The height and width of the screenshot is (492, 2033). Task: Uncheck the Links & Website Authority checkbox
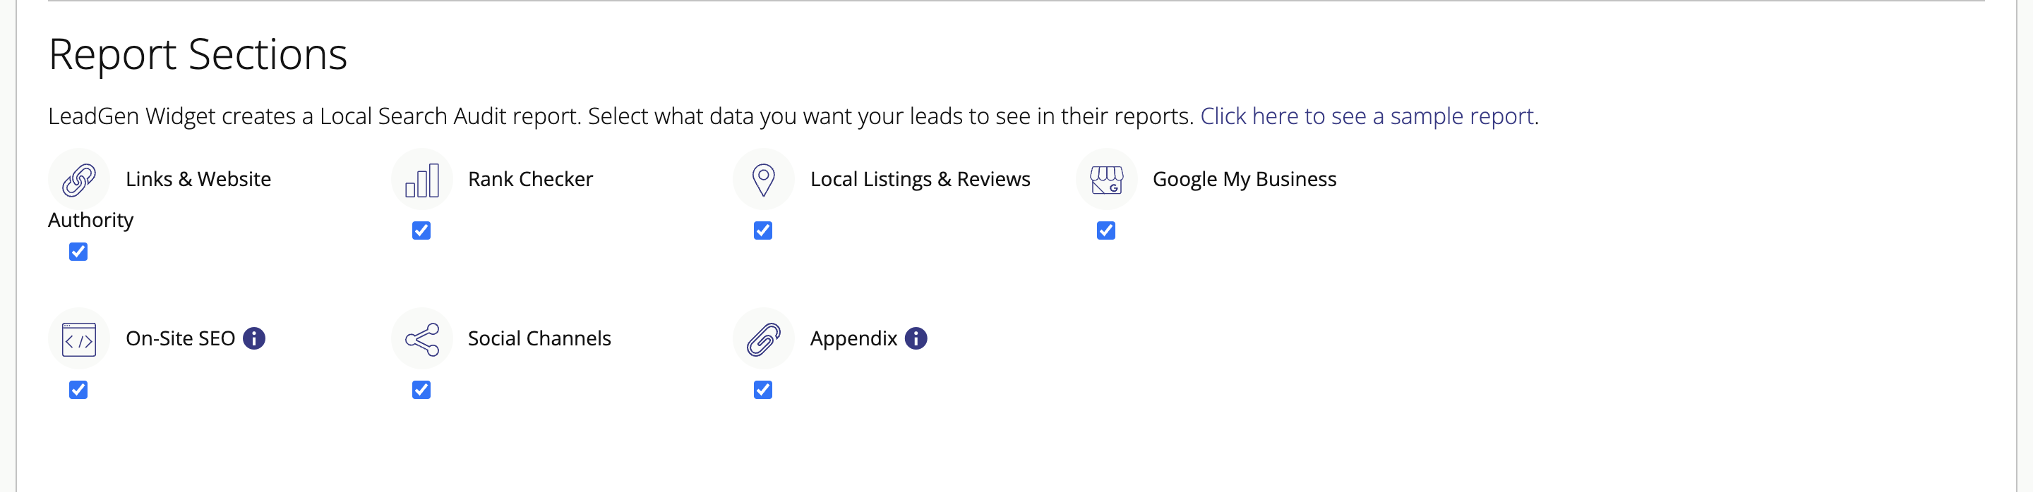[x=78, y=252]
